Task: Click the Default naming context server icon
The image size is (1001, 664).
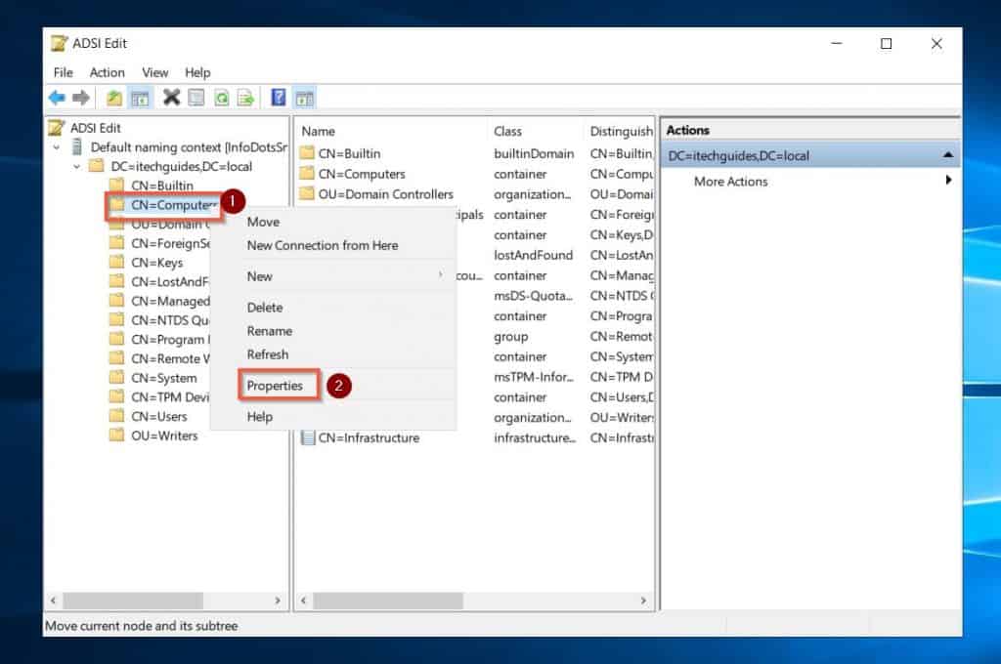Action: [x=77, y=147]
